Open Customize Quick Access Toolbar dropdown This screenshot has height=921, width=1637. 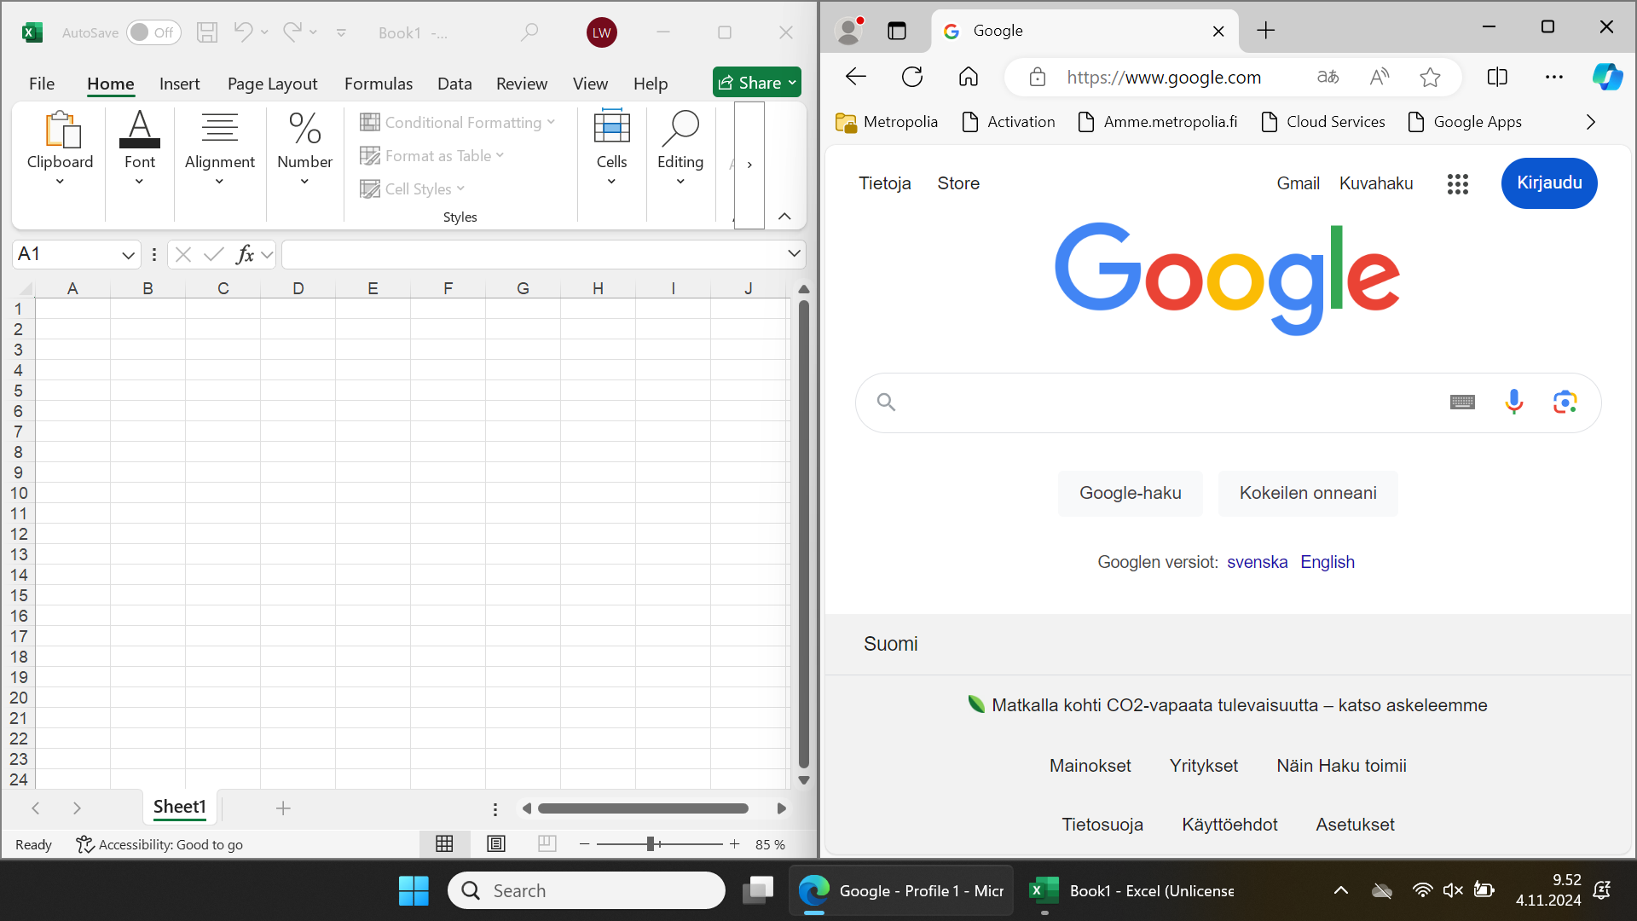click(341, 32)
